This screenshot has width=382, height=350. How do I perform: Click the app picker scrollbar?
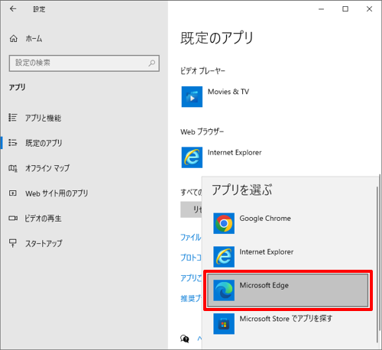(377, 264)
